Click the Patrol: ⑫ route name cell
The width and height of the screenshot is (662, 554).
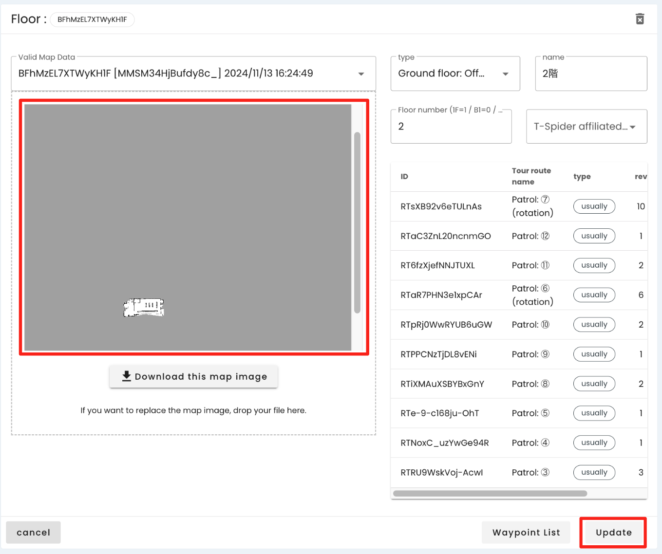coord(530,236)
